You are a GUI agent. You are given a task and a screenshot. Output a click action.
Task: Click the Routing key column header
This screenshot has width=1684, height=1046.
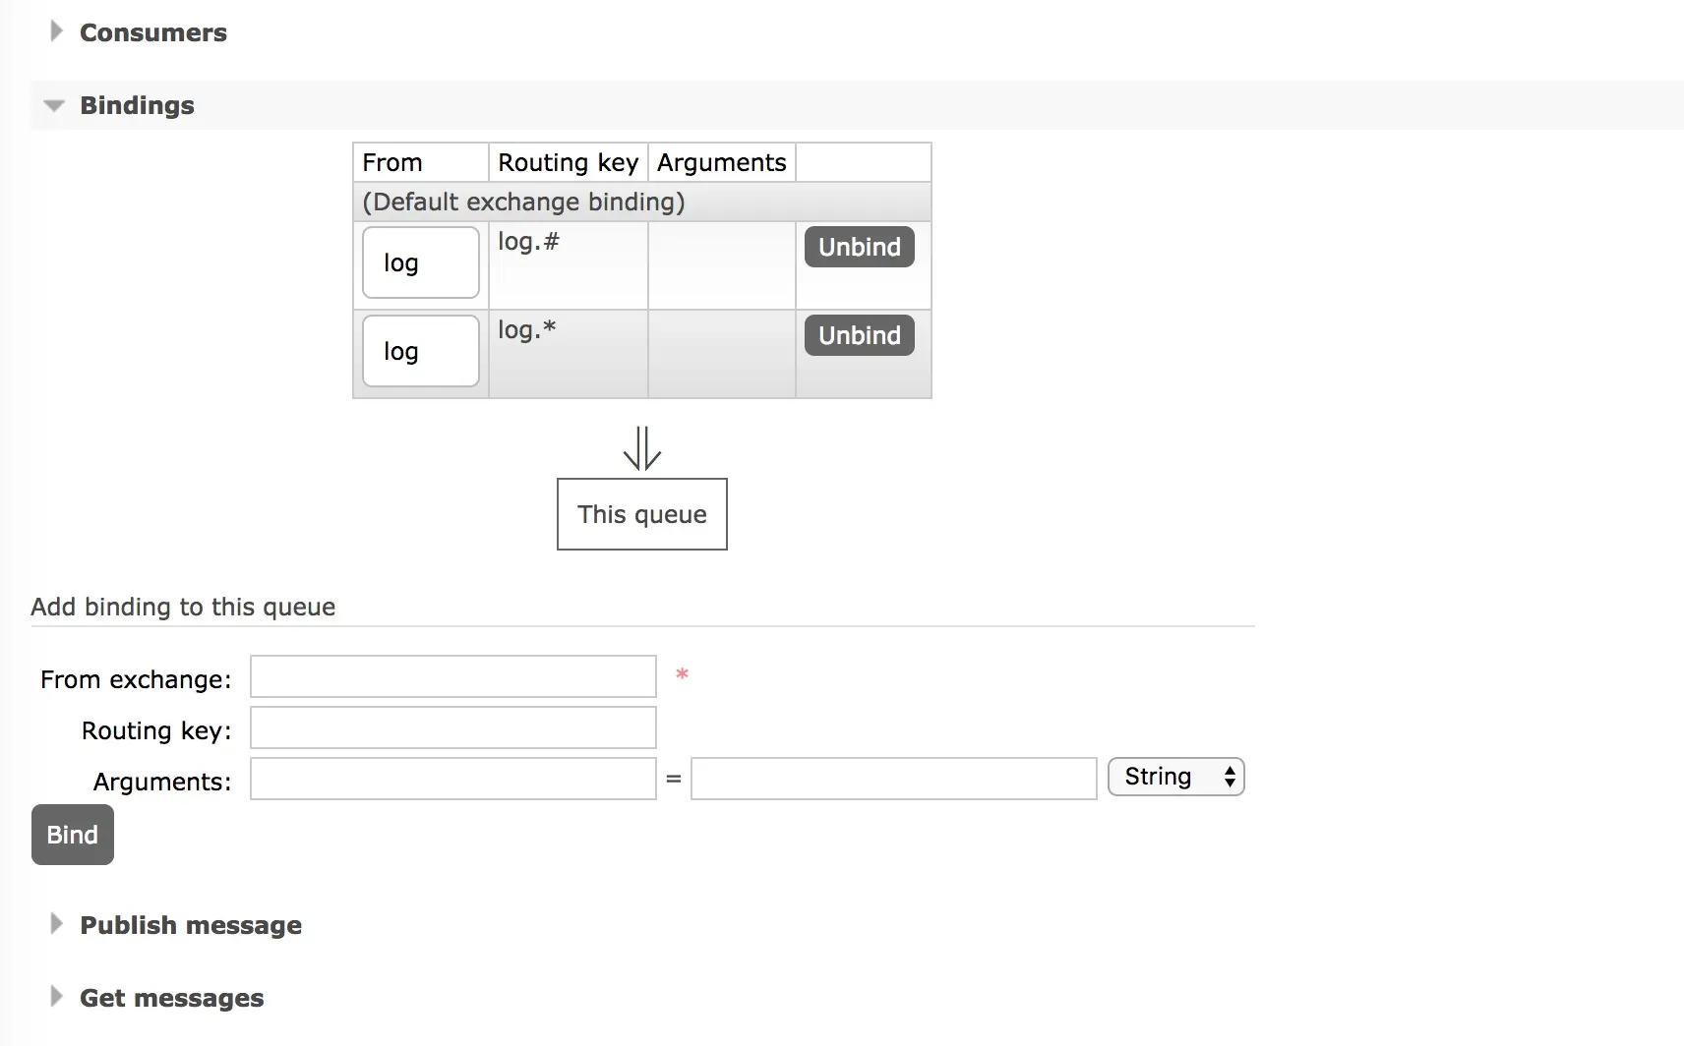point(568,162)
